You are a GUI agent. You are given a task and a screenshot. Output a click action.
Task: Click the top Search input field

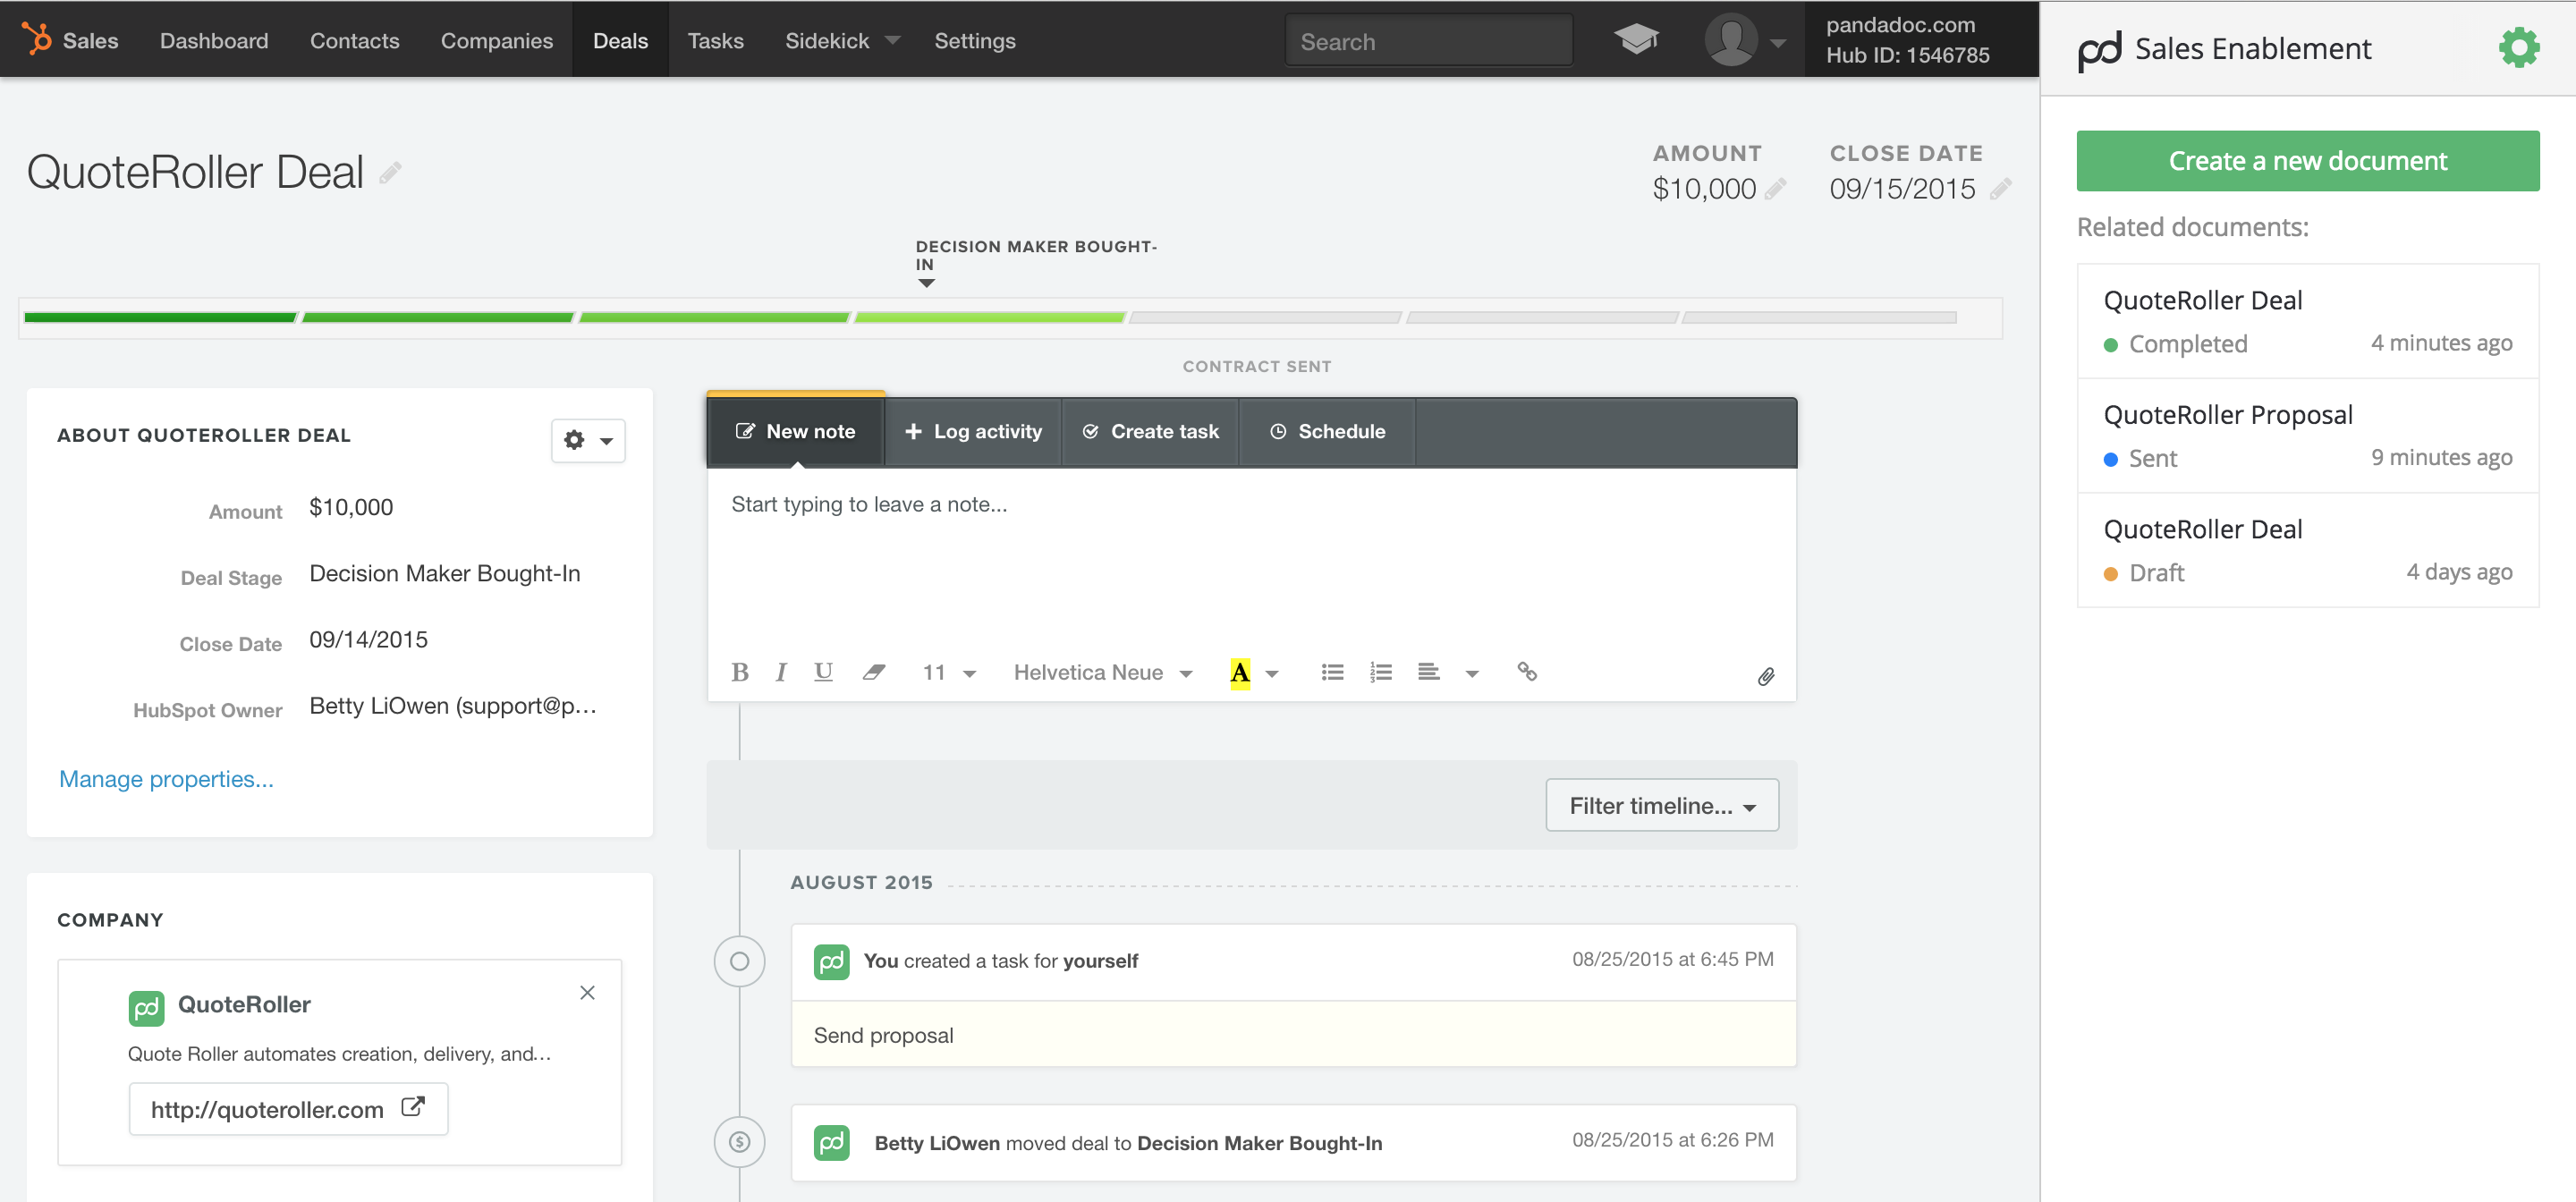[1427, 41]
